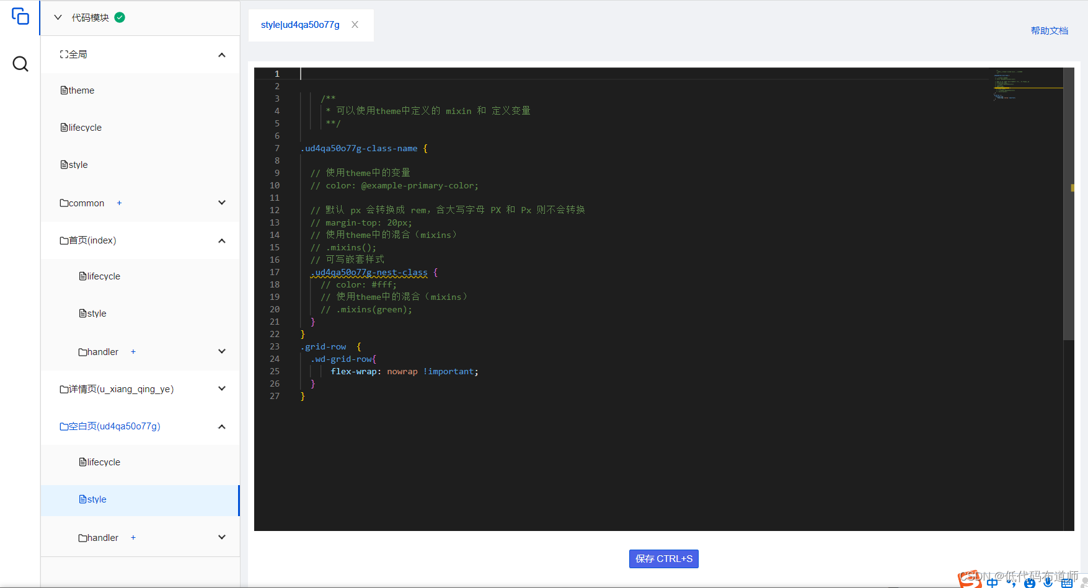Open global lifecycle file
The width and height of the screenshot is (1088, 588).
(85, 128)
